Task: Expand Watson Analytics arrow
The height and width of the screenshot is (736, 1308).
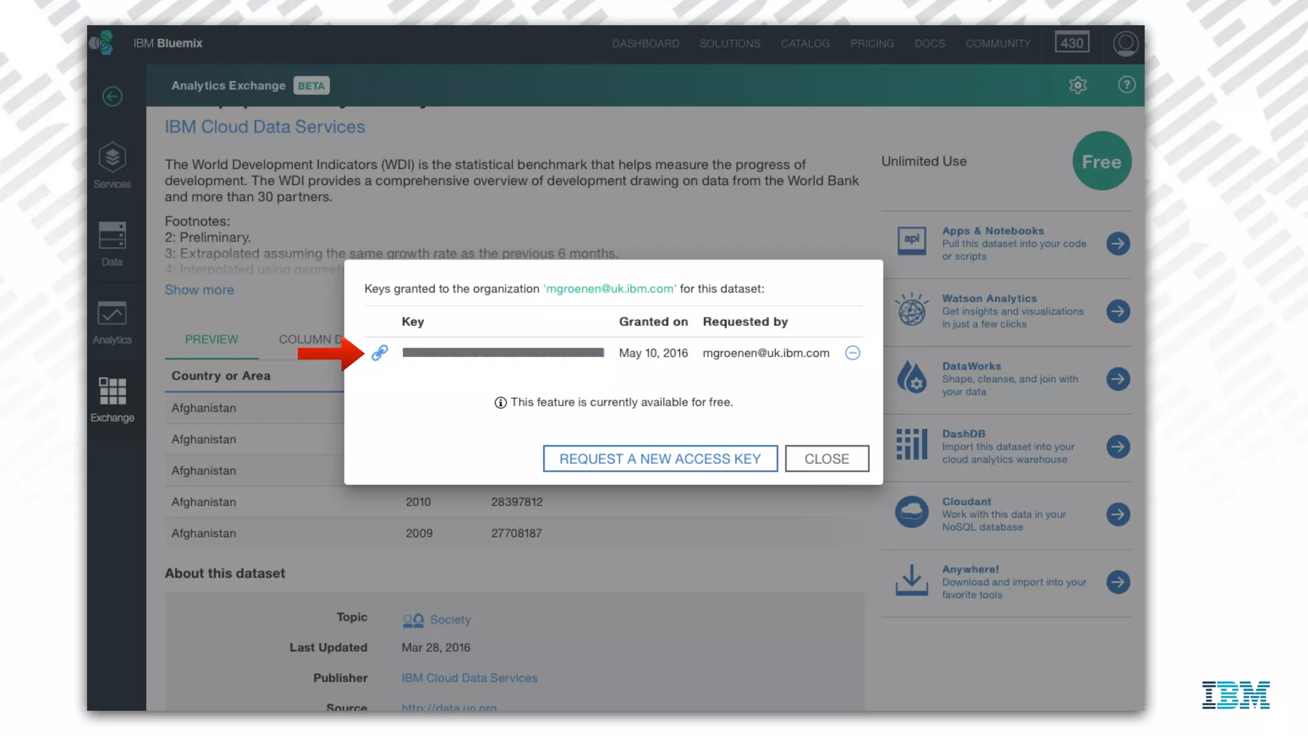Action: click(x=1118, y=311)
